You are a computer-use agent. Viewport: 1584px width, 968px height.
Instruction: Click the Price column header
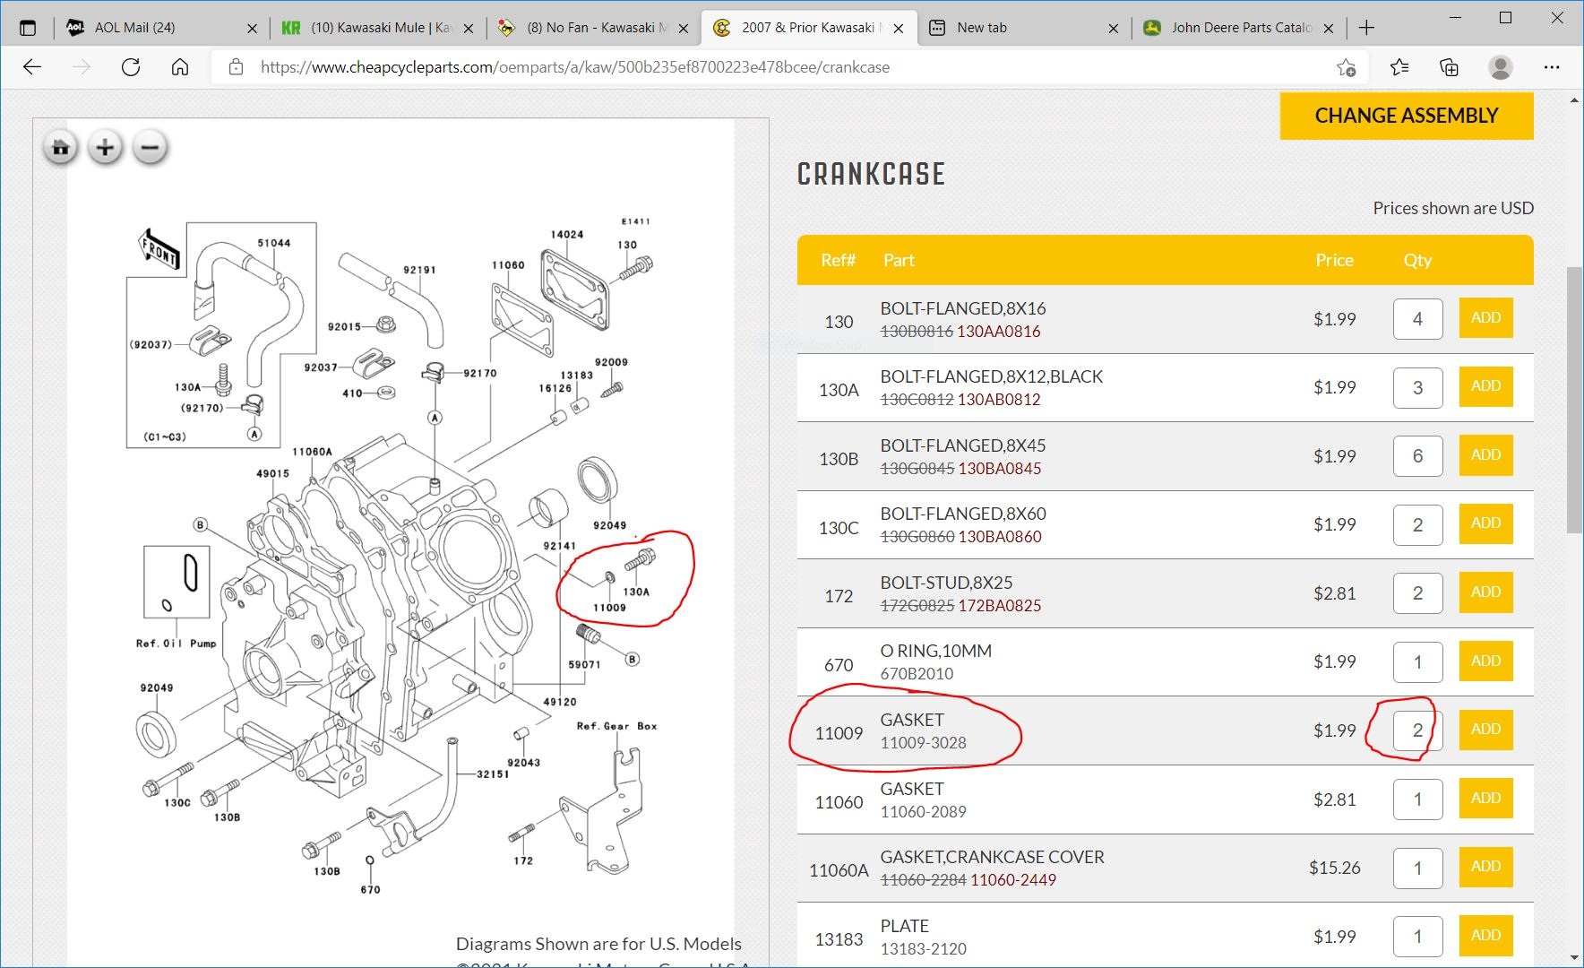(x=1334, y=260)
